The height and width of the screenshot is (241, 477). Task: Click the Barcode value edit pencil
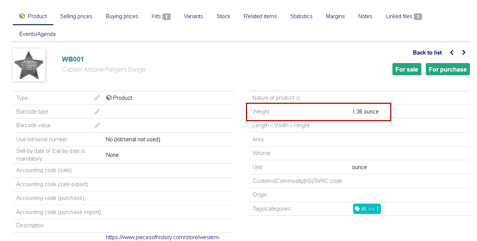97,126
